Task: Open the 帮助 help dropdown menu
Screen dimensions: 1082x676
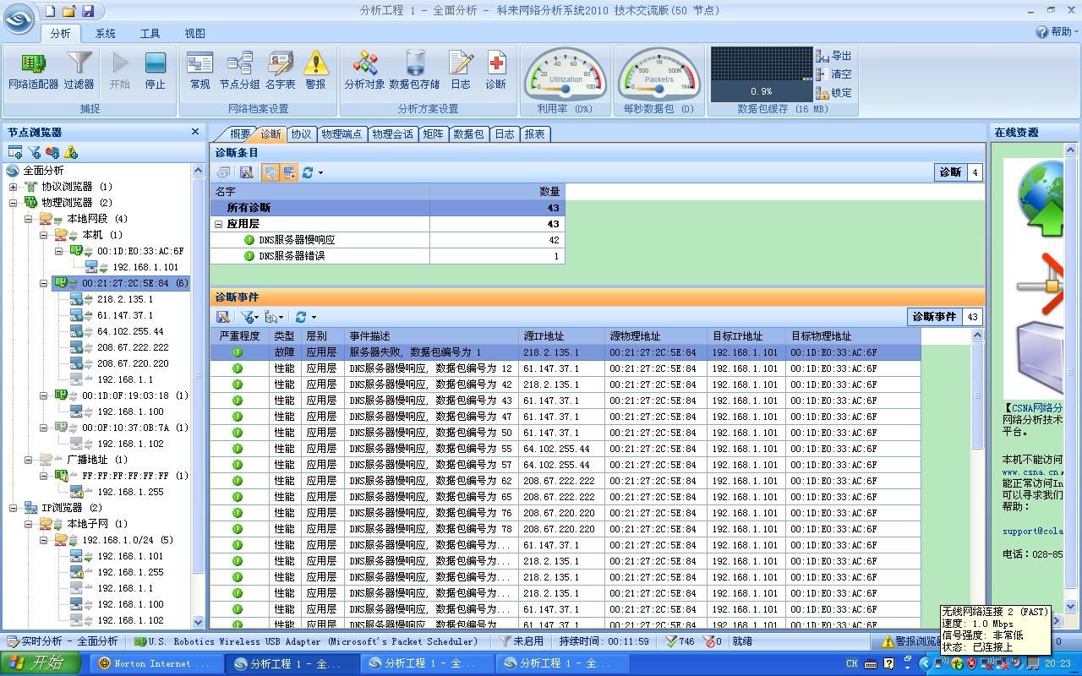Action: point(1057,32)
